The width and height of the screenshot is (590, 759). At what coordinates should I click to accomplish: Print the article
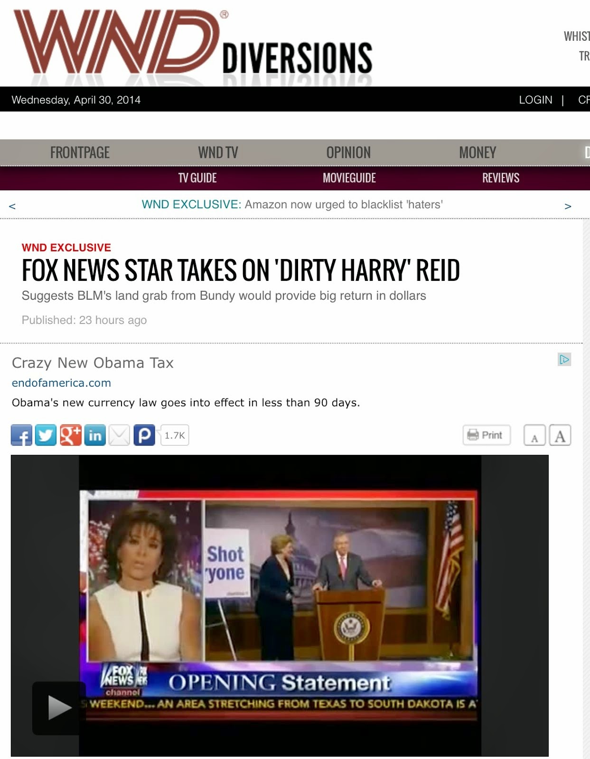point(487,435)
